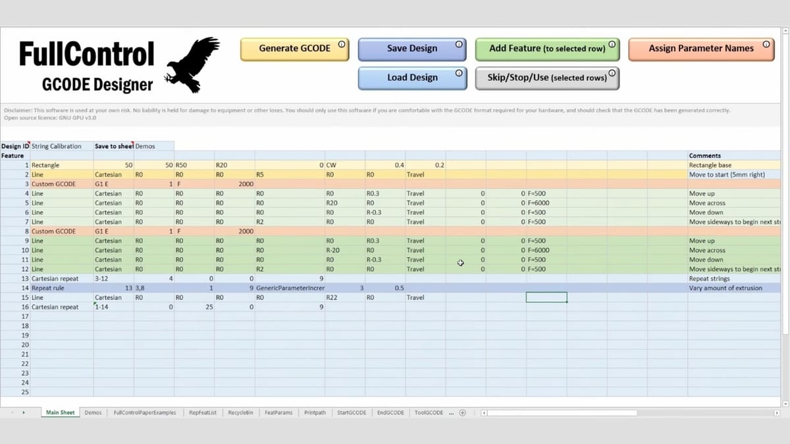Click the vertical scrollbar down arrow
790x444 pixels.
(783, 402)
